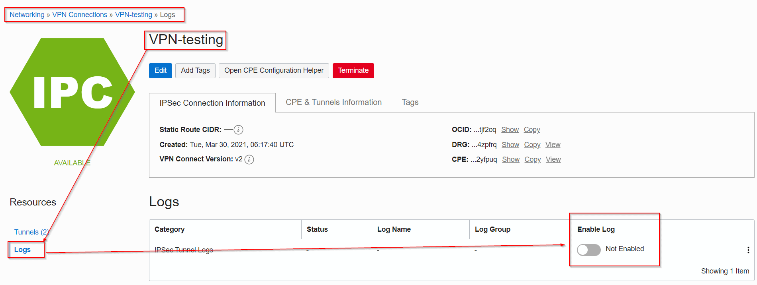Open the Tags tab

(410, 103)
